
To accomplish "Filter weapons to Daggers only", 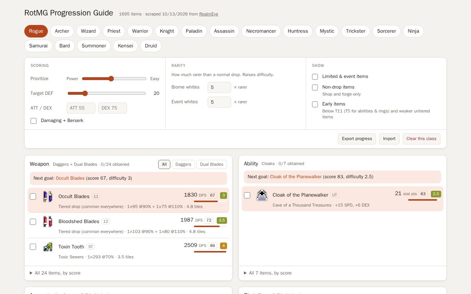I will point(183,165).
